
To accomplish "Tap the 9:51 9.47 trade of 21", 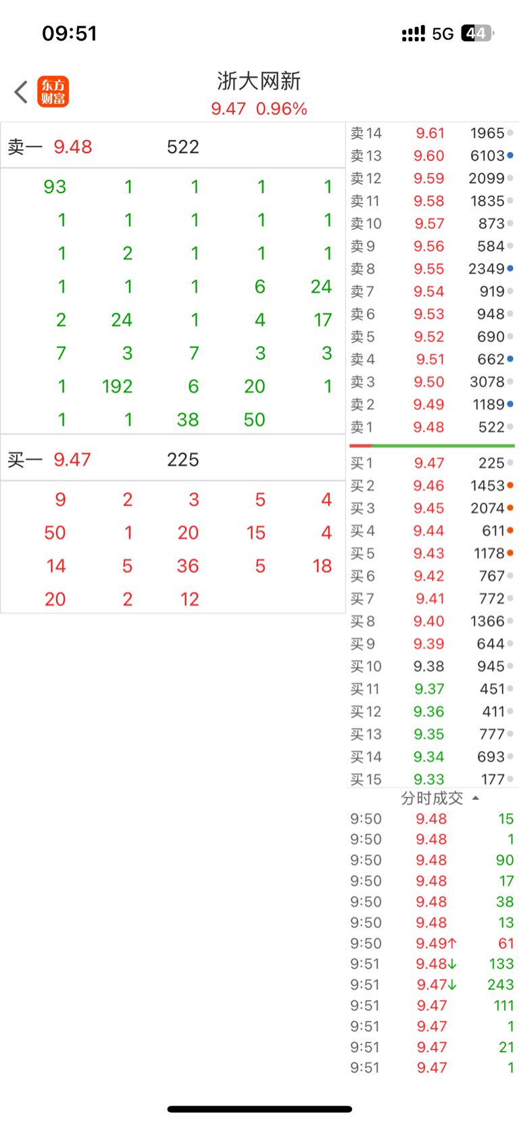I will click(x=432, y=1047).
